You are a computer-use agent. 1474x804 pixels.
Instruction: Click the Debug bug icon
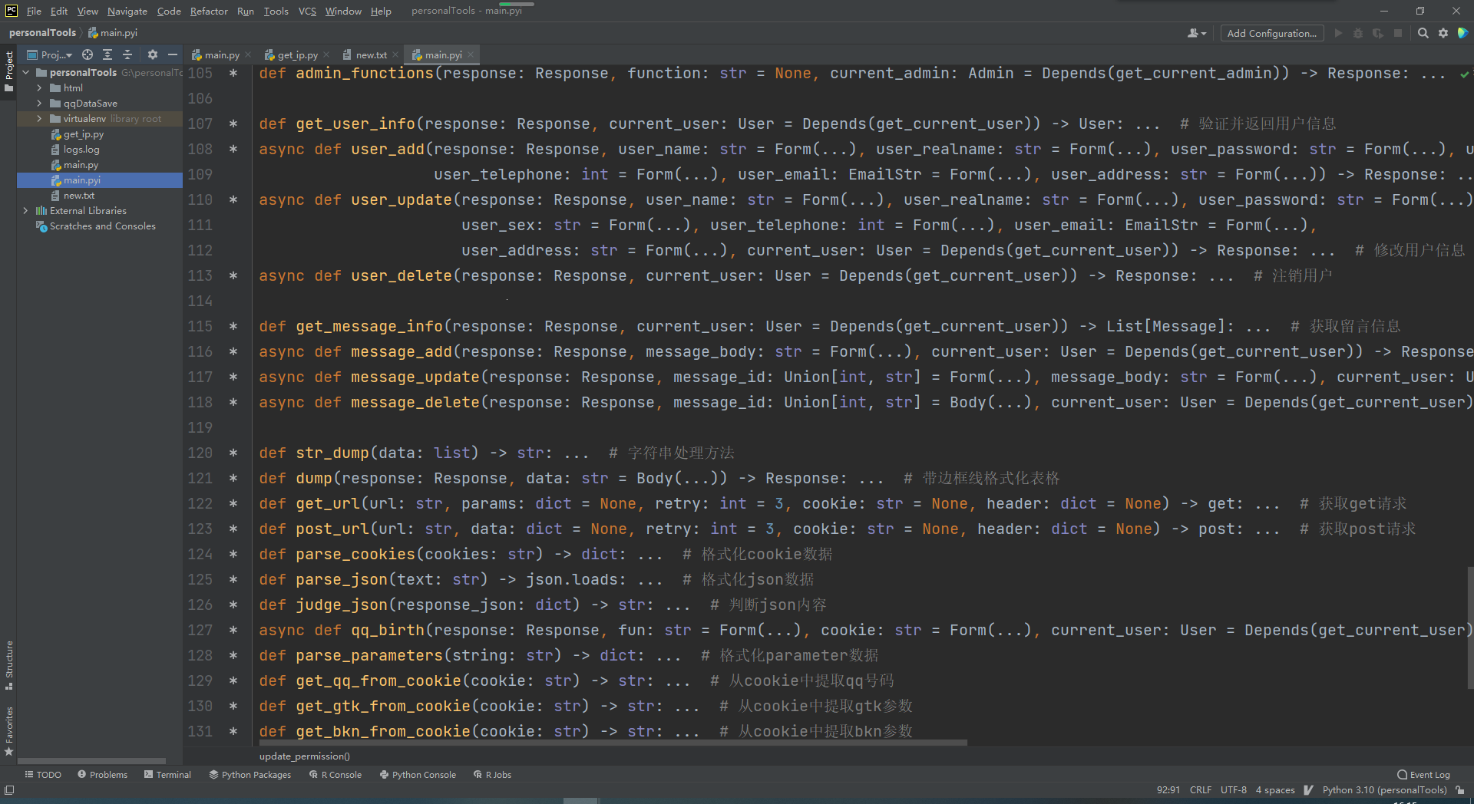(1358, 33)
